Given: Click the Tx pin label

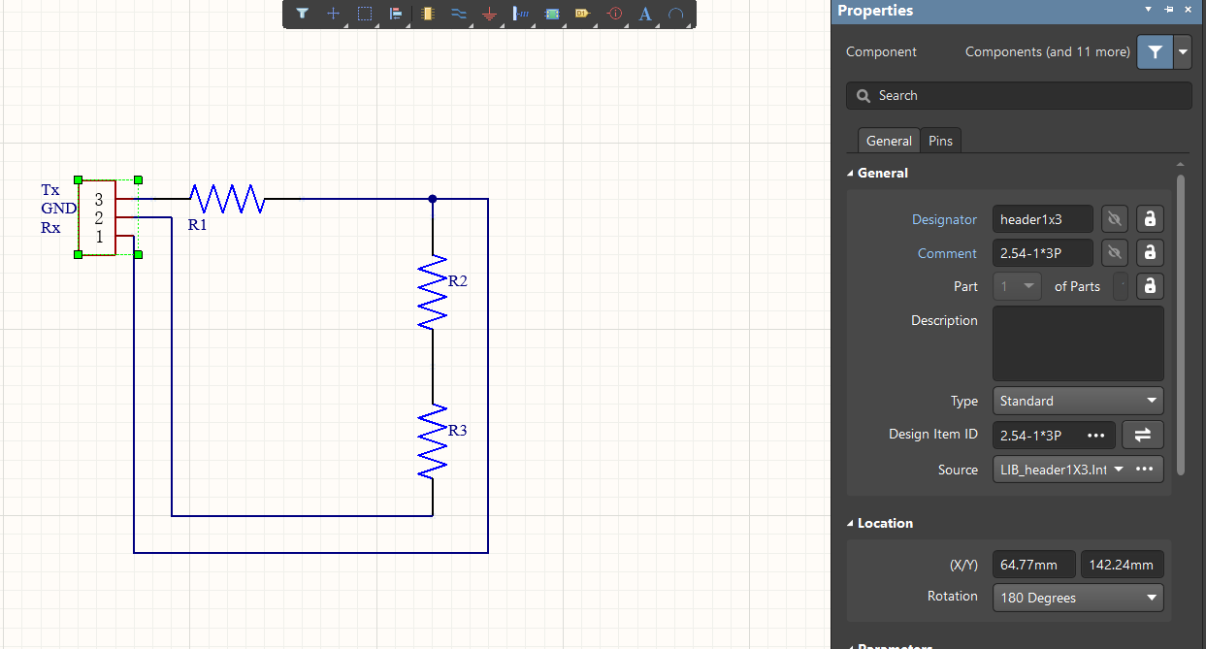Looking at the screenshot, I should [x=50, y=189].
